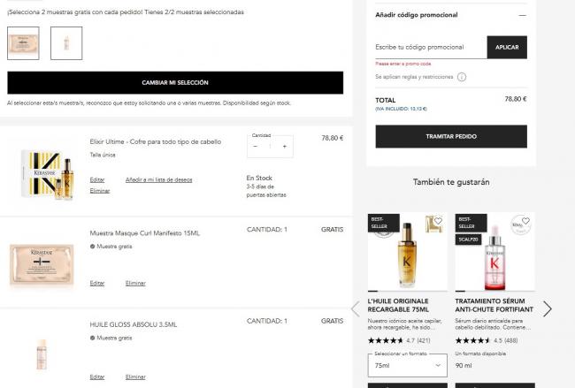Proceed with TRAMITAR PEDIDO button
This screenshot has height=388, width=575.
pyautogui.click(x=451, y=137)
